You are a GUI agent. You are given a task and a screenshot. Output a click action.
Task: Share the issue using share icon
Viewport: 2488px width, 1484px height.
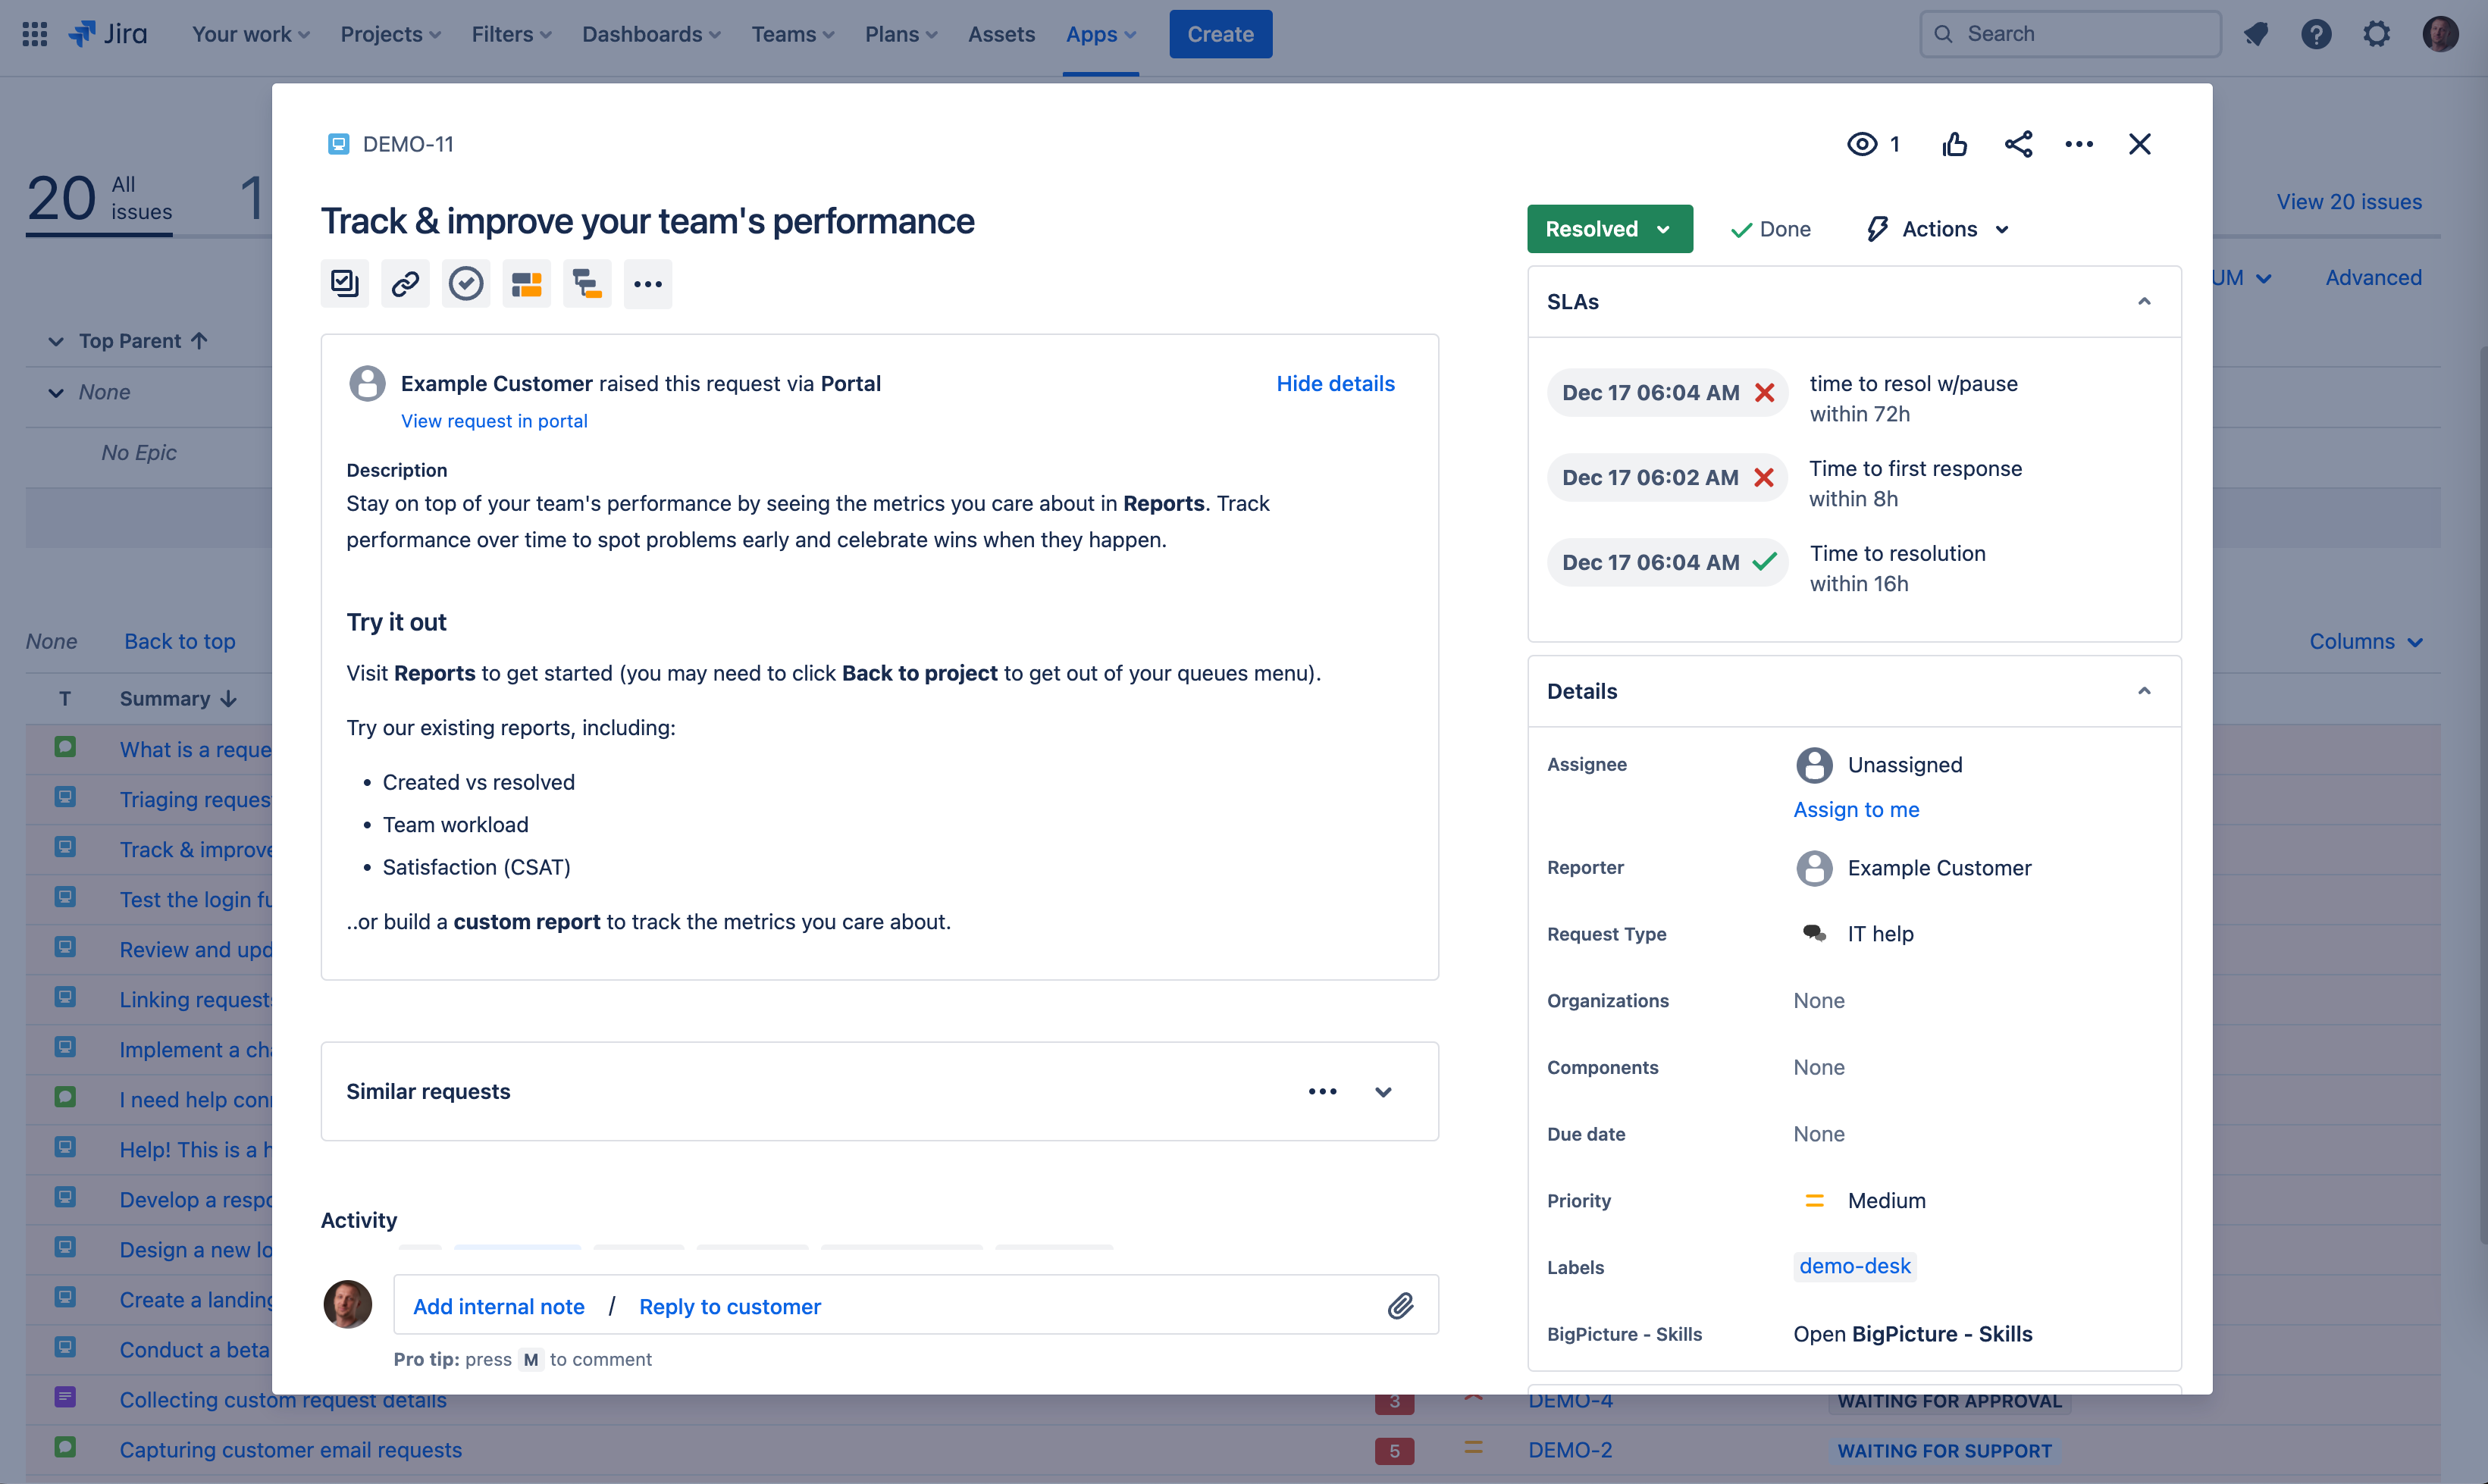coord(2018,144)
